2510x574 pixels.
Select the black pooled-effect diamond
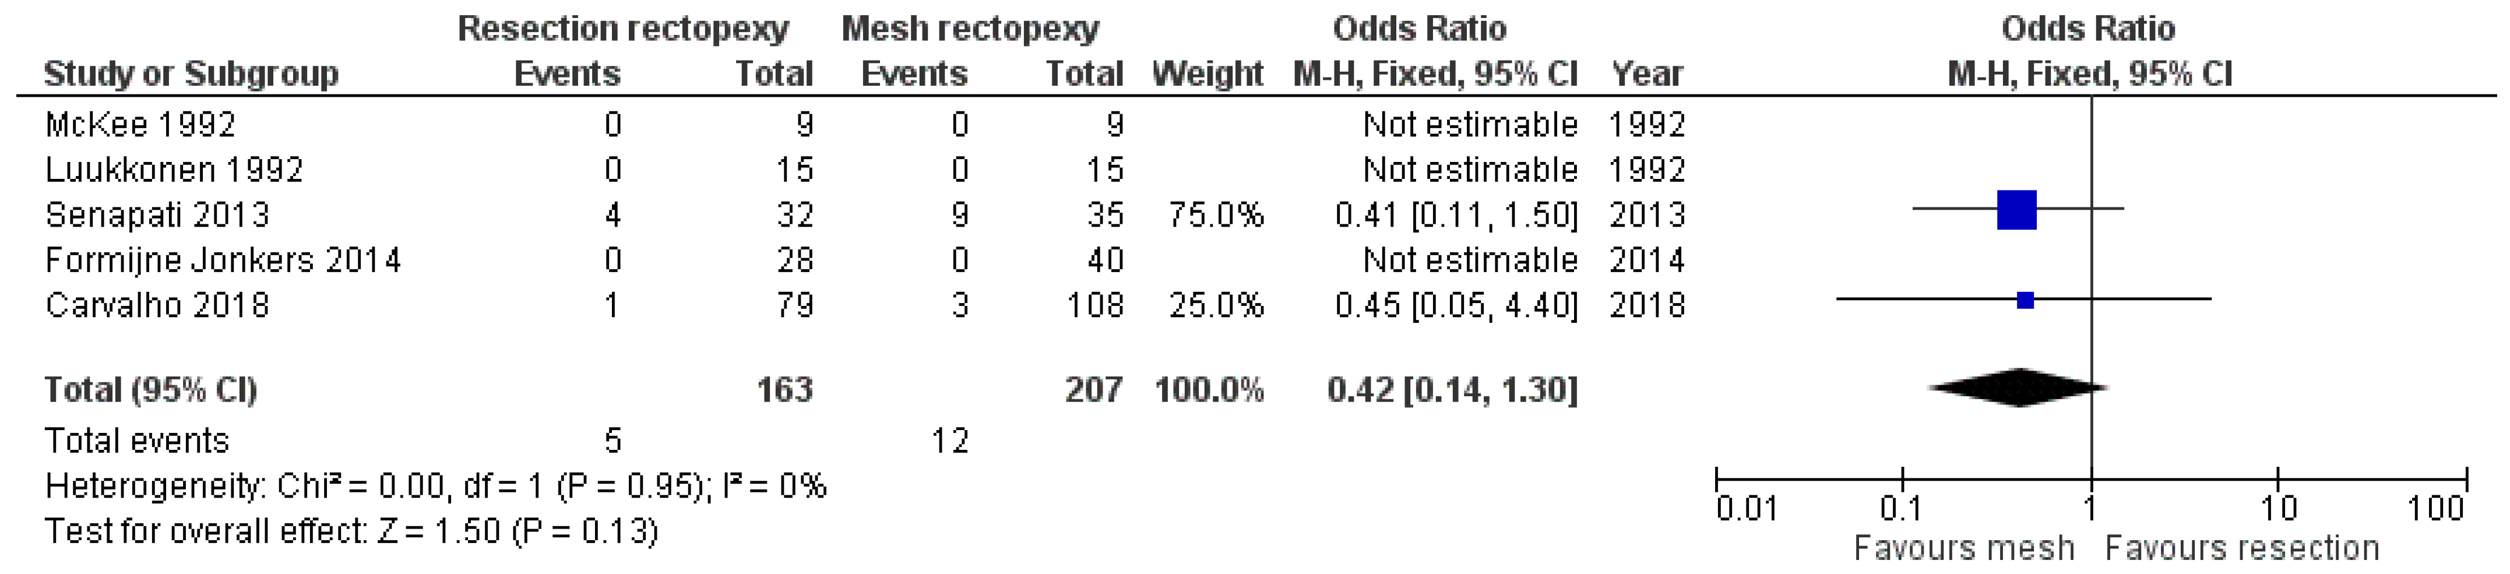(x=2018, y=388)
